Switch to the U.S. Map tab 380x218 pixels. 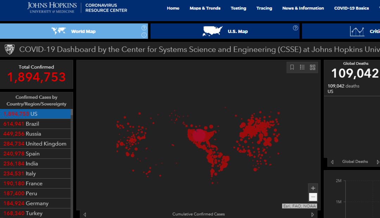(x=225, y=31)
